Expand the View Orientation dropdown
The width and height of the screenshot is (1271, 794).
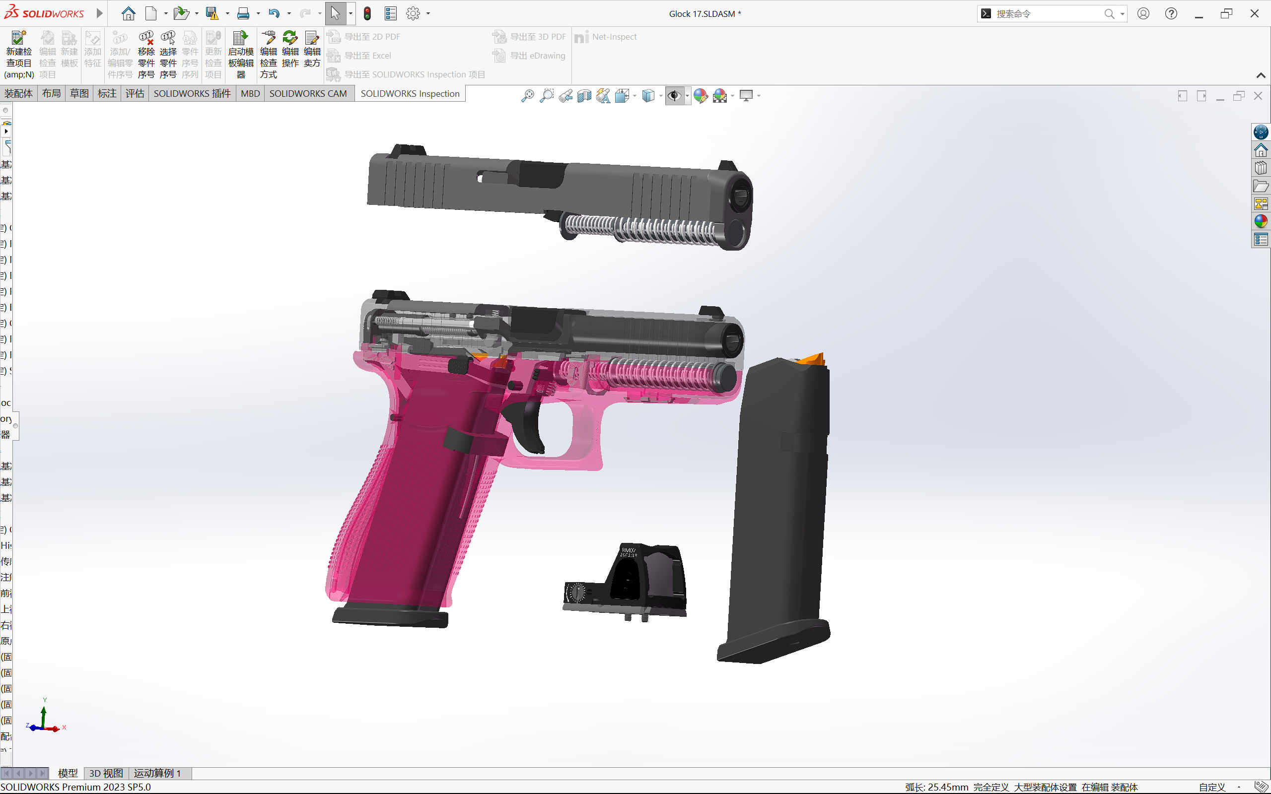pyautogui.click(x=635, y=96)
